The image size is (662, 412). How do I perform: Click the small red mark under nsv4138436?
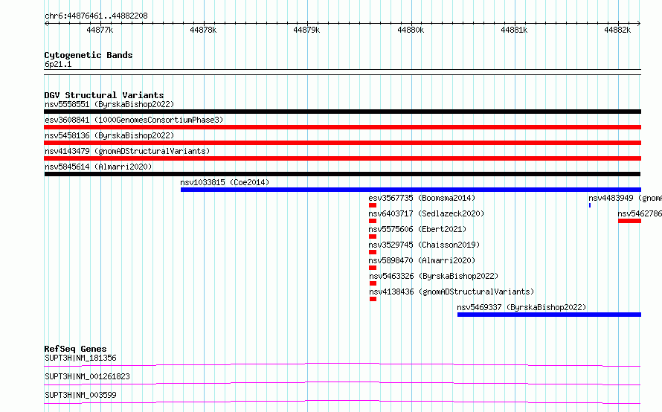(x=373, y=299)
